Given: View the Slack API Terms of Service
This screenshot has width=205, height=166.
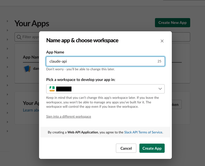Looking at the screenshot, I should click(x=143, y=132).
